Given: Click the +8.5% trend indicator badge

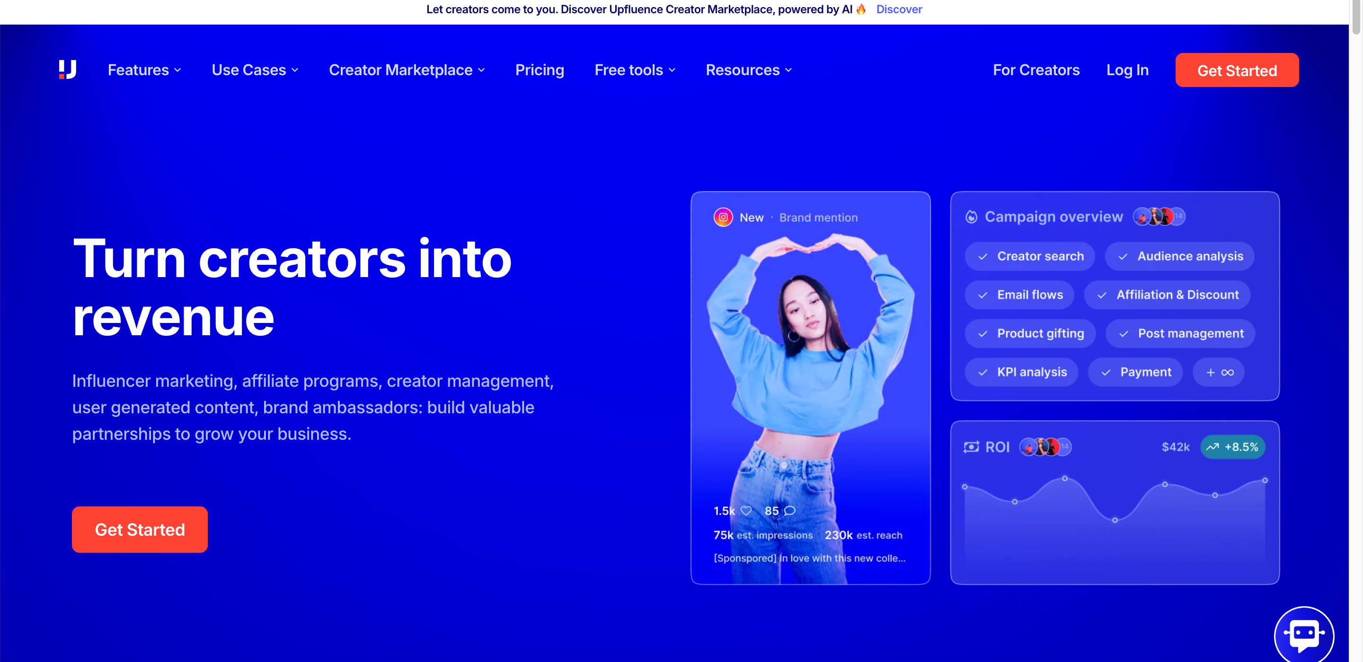Looking at the screenshot, I should click(x=1233, y=447).
